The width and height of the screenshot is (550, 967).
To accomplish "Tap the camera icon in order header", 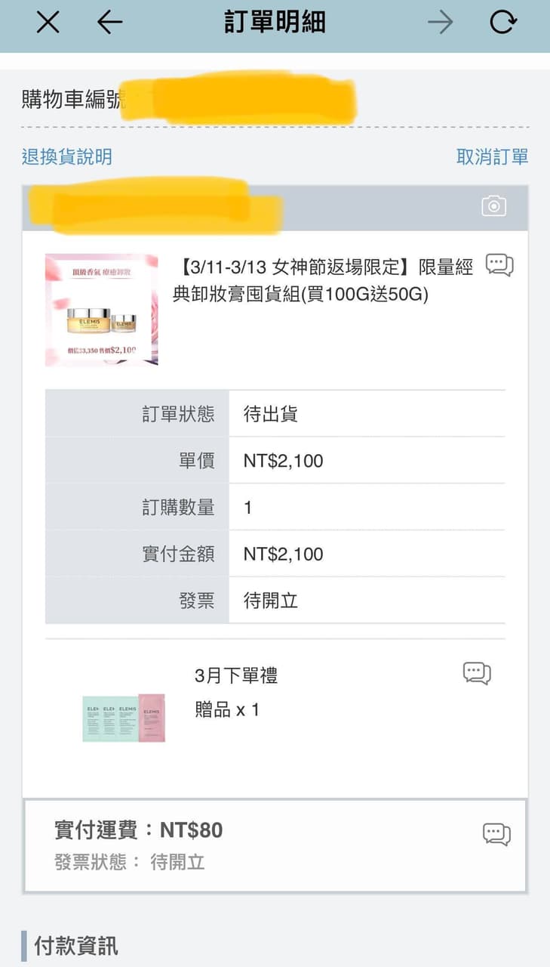I will pyautogui.click(x=493, y=205).
